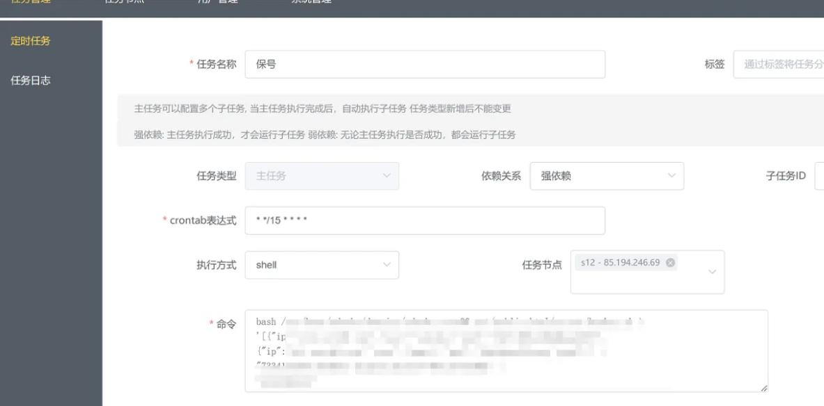Screen dimensions: 824x406
Task: Open 任务节点 in the top navigation
Action: (x=124, y=2)
